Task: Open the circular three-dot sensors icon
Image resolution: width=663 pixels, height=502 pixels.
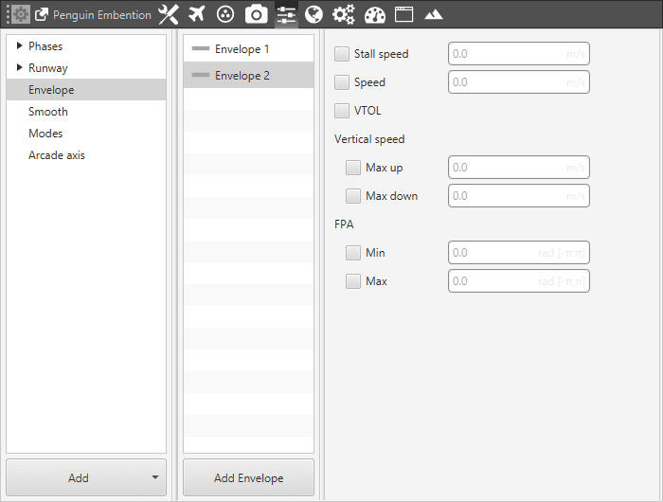Action: tap(225, 14)
